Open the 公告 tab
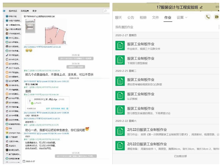 131,18
